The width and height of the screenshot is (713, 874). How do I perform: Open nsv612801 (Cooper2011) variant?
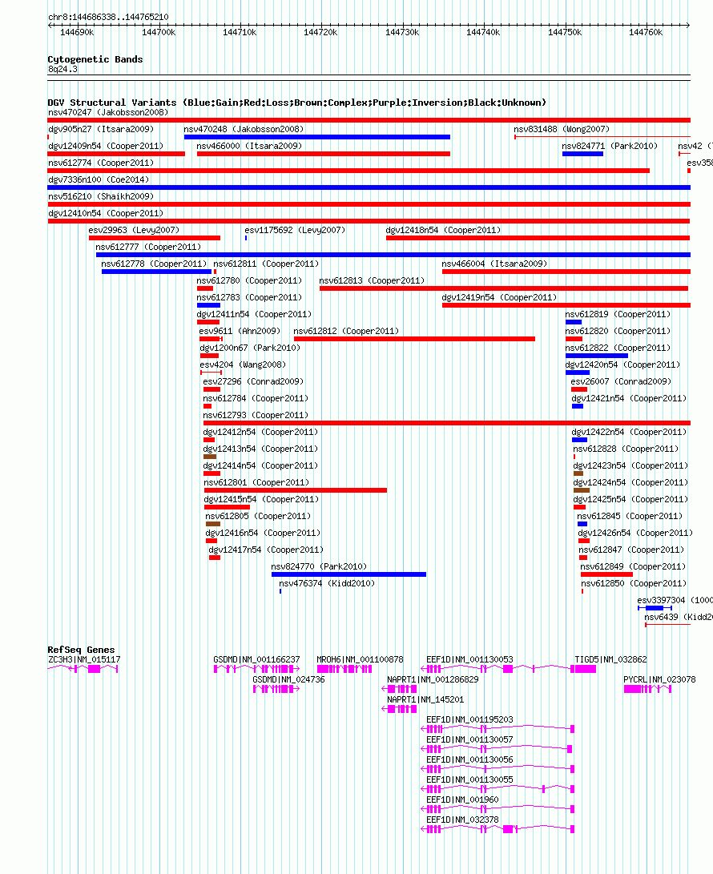pos(256,481)
